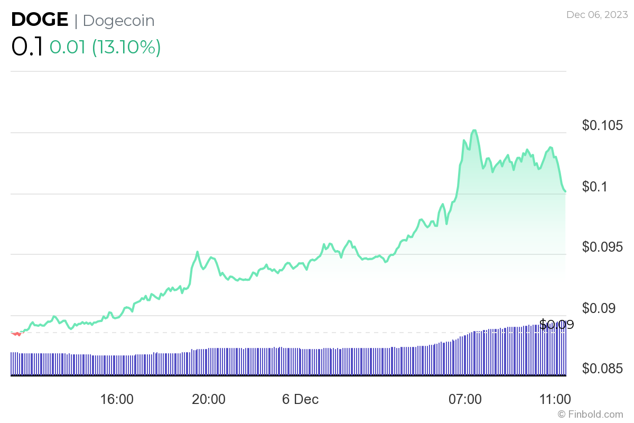
Task: Click the 20:00 time axis label
Action: pos(209,399)
